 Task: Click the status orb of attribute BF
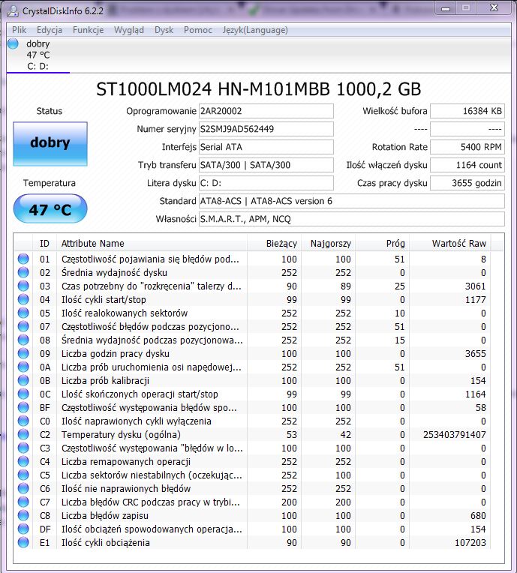[23, 407]
